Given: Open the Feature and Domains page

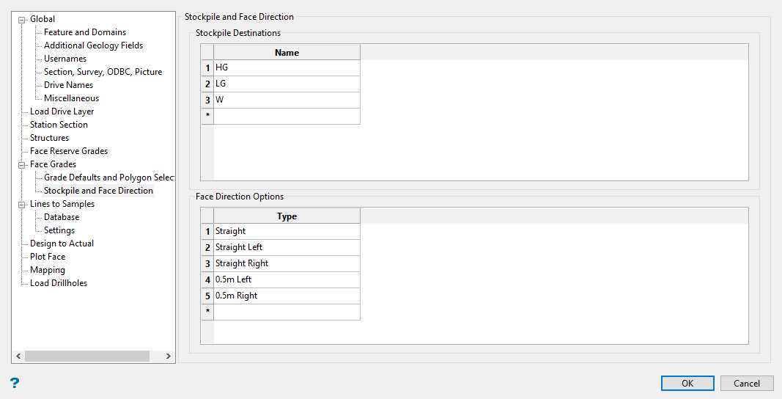Looking at the screenshot, I should [x=84, y=32].
